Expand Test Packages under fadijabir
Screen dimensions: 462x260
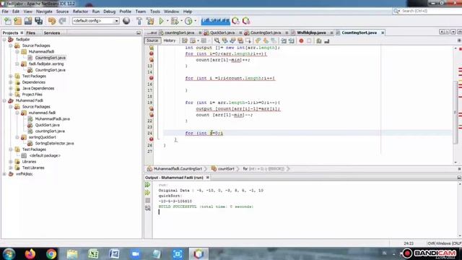coord(11,76)
